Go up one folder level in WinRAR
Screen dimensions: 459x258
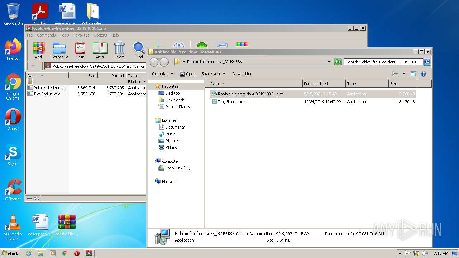pos(33,66)
